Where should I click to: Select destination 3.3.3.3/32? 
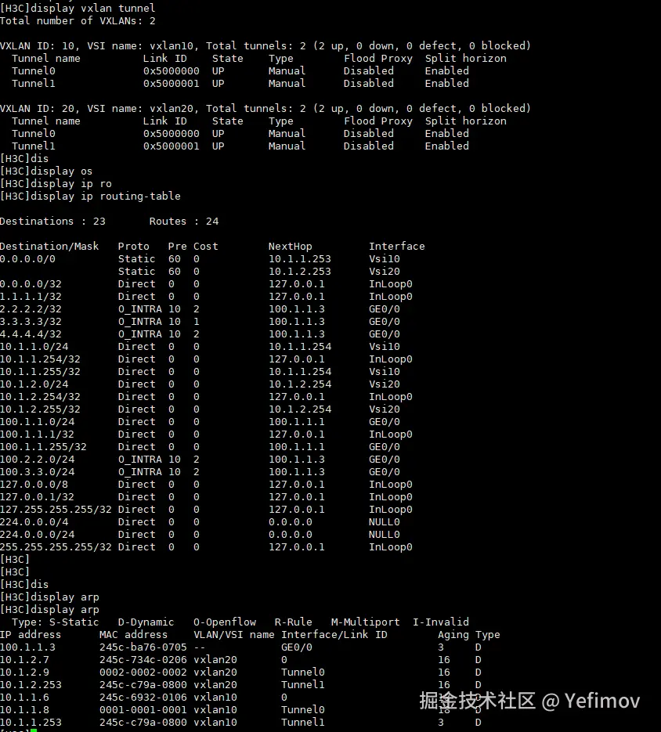pyautogui.click(x=31, y=322)
